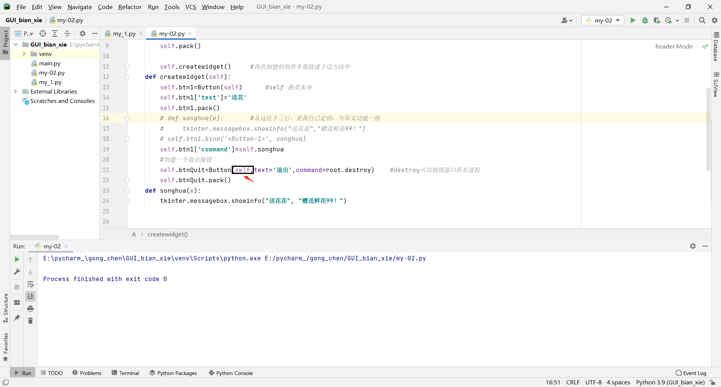Run my-02 with the green play button
Screen dimensions: 721x387
coord(633,20)
